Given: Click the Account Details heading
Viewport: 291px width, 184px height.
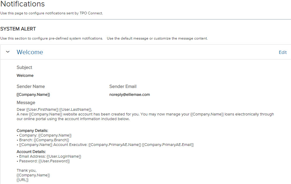Looking at the screenshot, I should coord(31,152).
